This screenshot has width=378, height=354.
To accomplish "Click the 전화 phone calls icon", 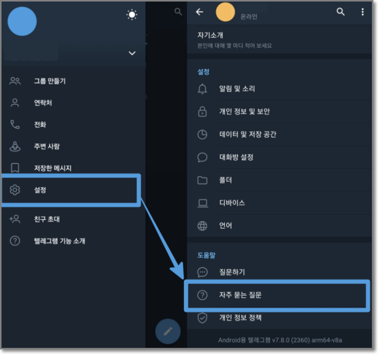I will pos(15,125).
